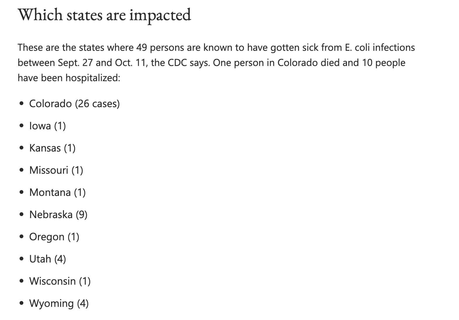Viewport: 459px width, 320px height.
Task: Click the Oregon (1) list item
Action: coord(54,237)
